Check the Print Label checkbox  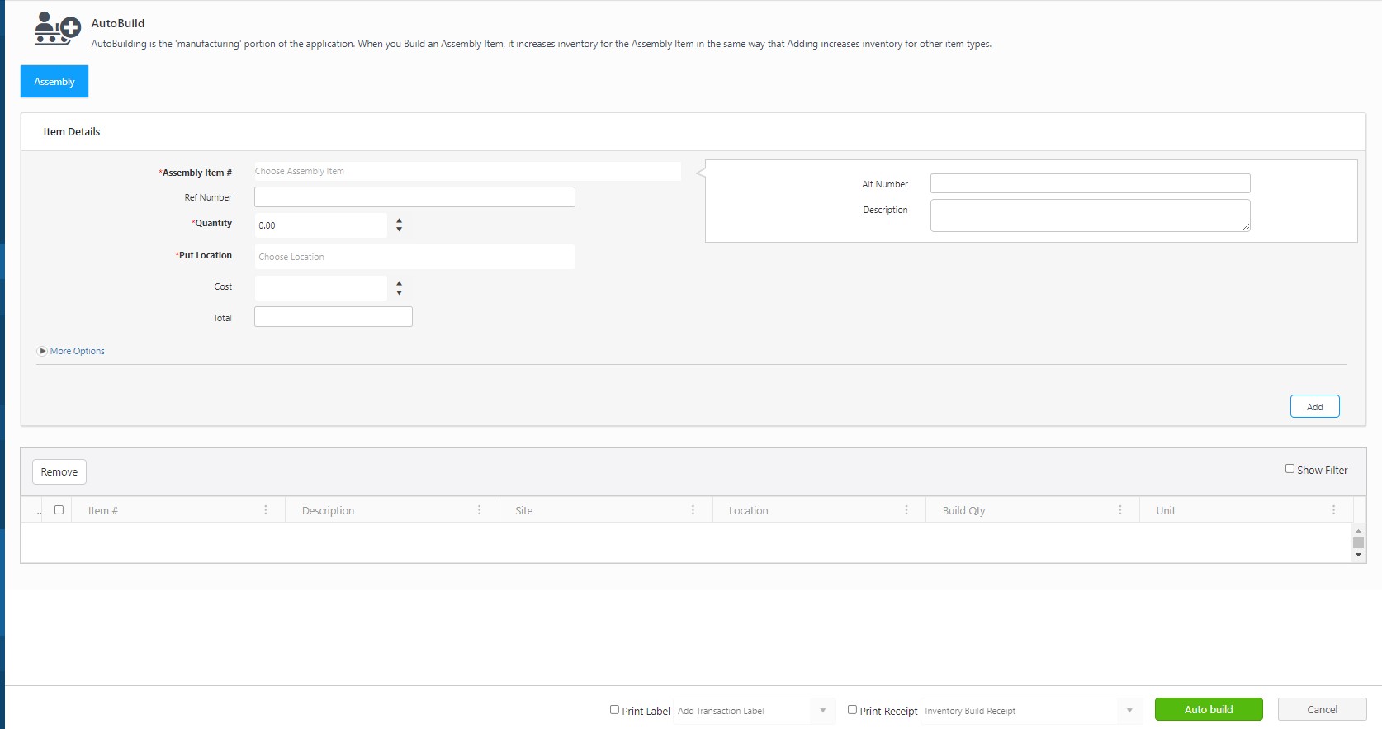point(614,710)
